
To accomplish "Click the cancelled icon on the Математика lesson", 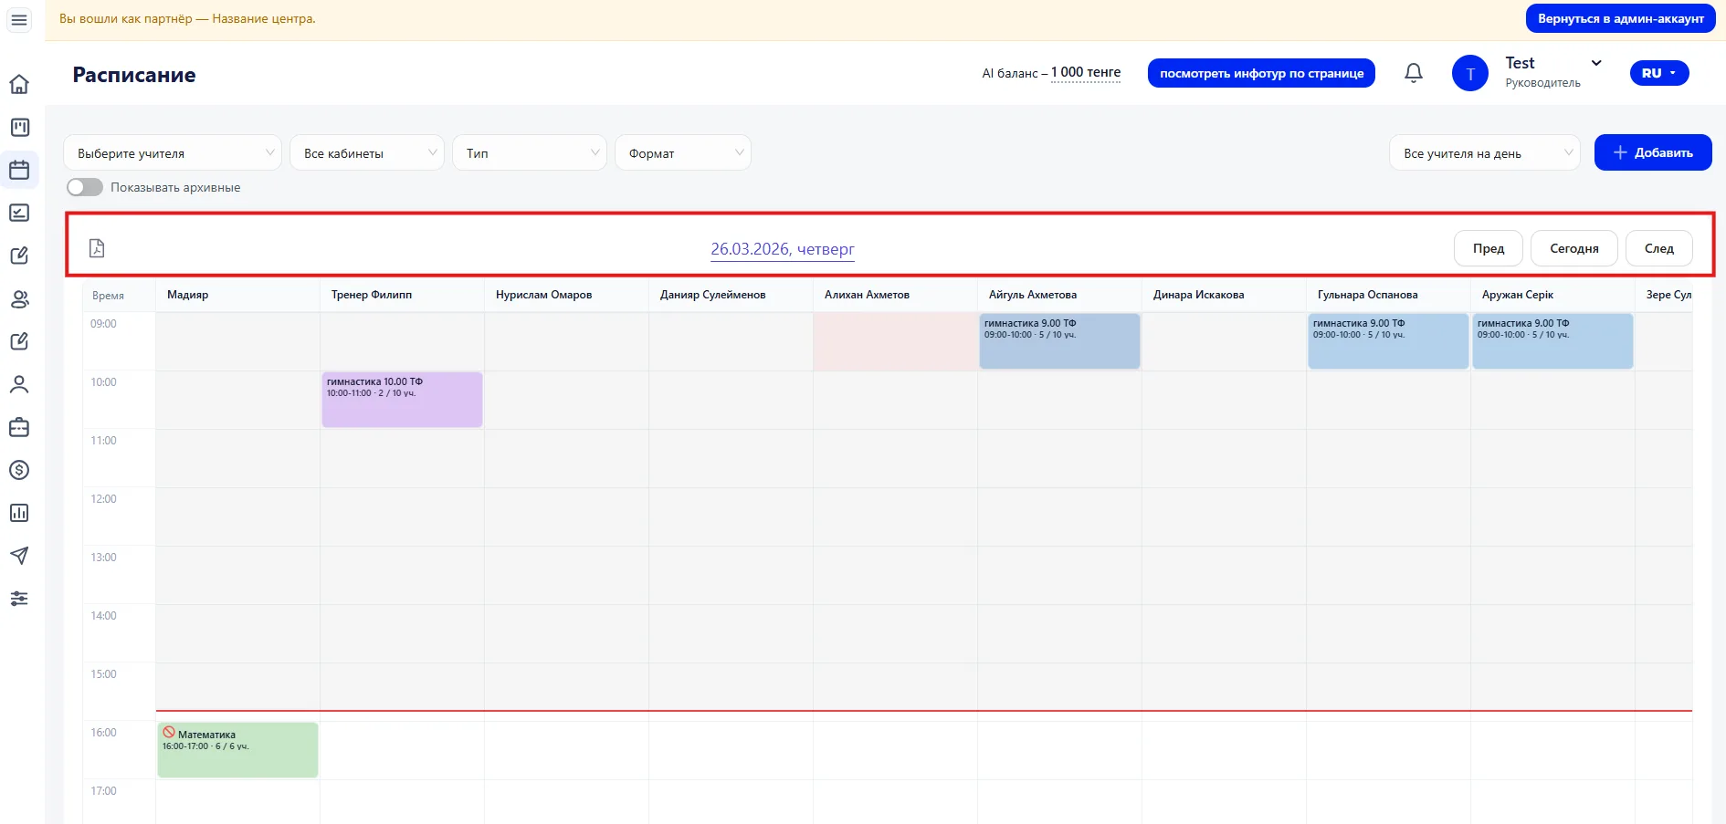I will coord(169,733).
